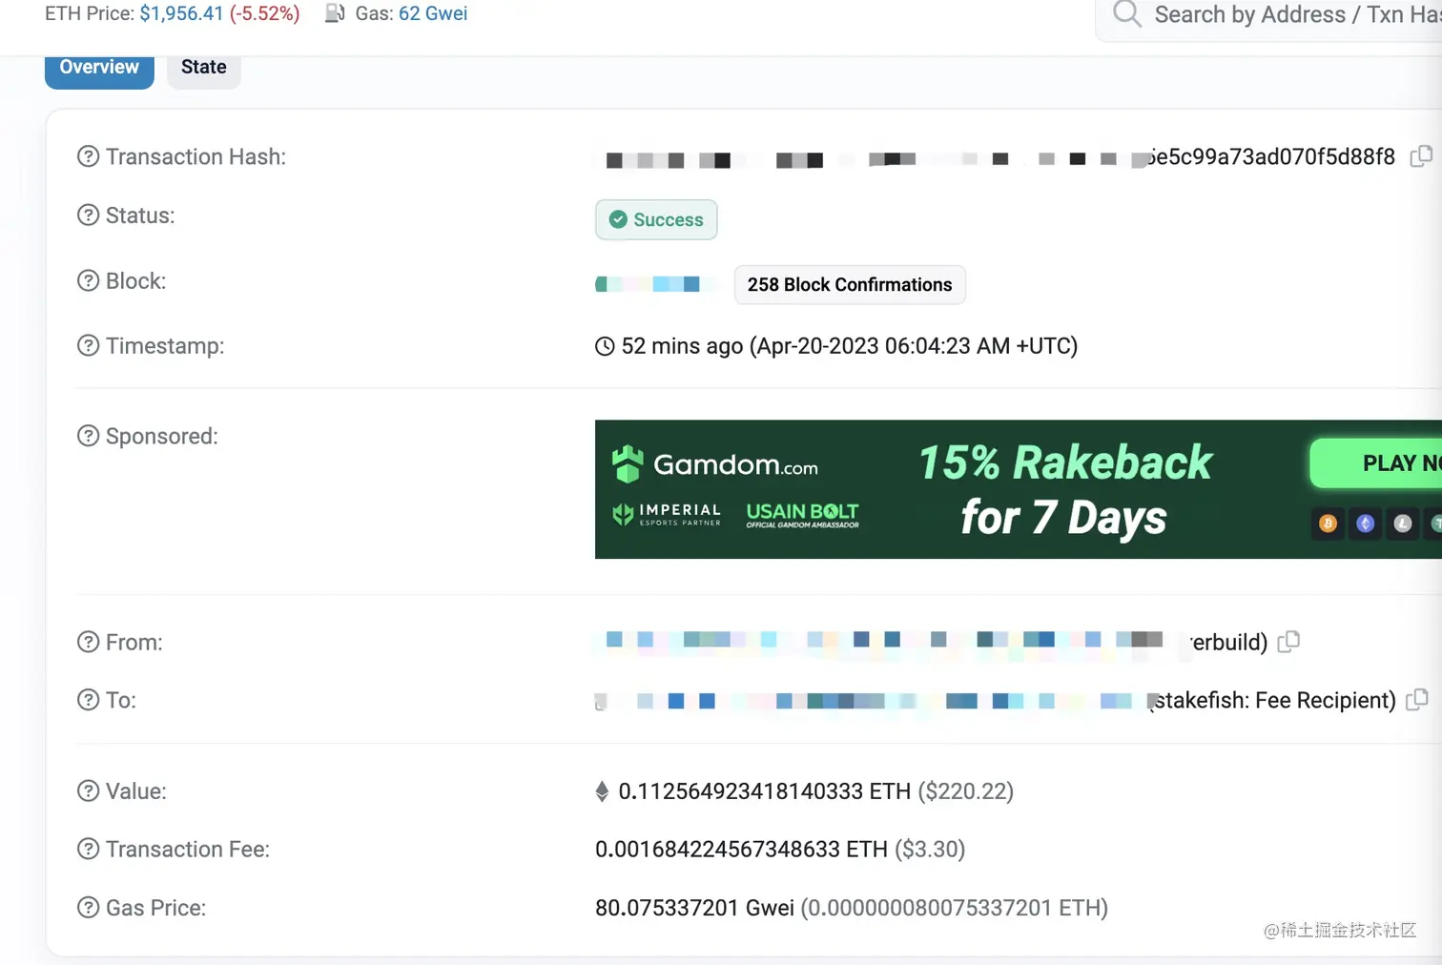Copy the transaction hash to clipboard

click(1421, 156)
